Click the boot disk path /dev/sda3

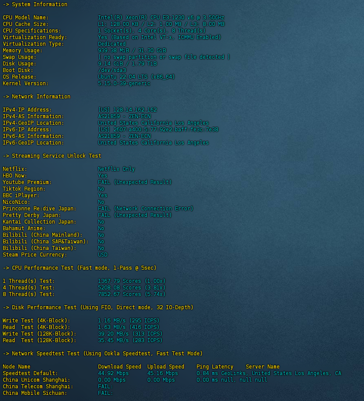(112, 70)
